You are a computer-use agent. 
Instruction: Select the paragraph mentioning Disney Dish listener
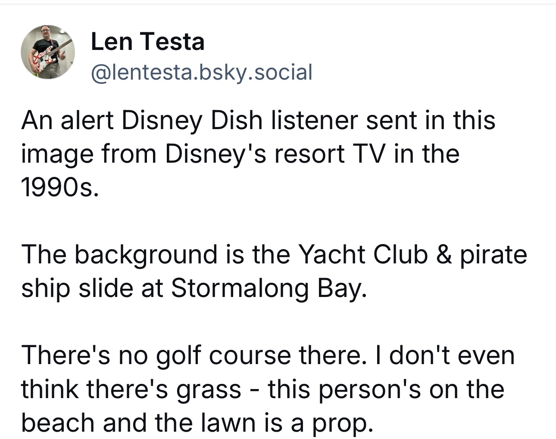point(259,153)
